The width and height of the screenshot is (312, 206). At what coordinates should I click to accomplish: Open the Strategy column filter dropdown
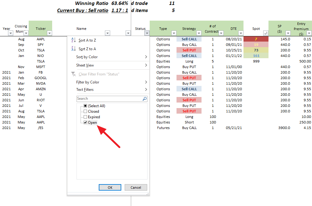199,33
